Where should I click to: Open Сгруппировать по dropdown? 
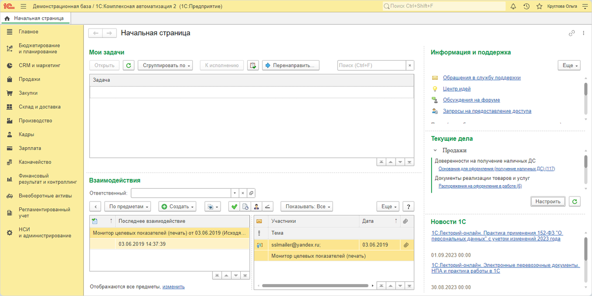point(165,65)
